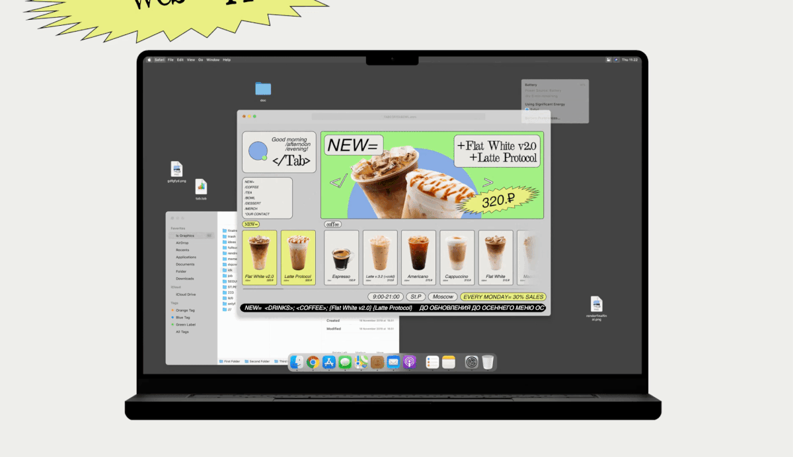This screenshot has height=457, width=793.
Task: Click Second Folder in the Finder path bar
Action: point(257,361)
